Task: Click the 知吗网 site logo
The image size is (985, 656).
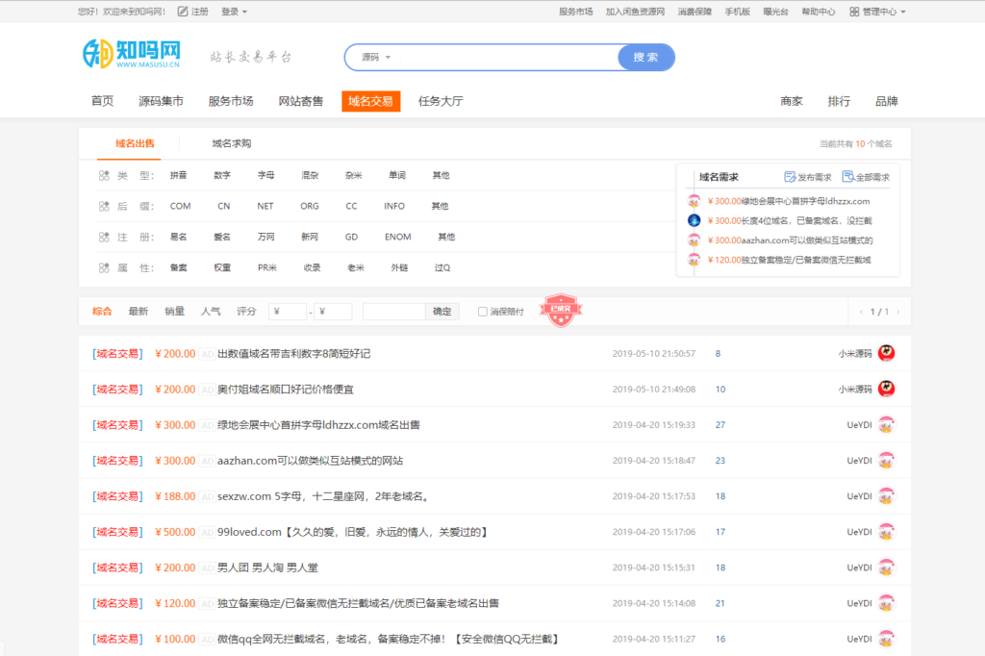Action: [x=131, y=55]
